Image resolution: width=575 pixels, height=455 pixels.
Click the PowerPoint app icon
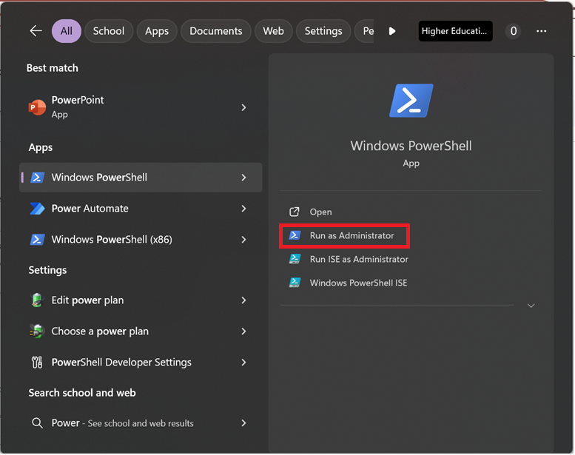coord(37,107)
